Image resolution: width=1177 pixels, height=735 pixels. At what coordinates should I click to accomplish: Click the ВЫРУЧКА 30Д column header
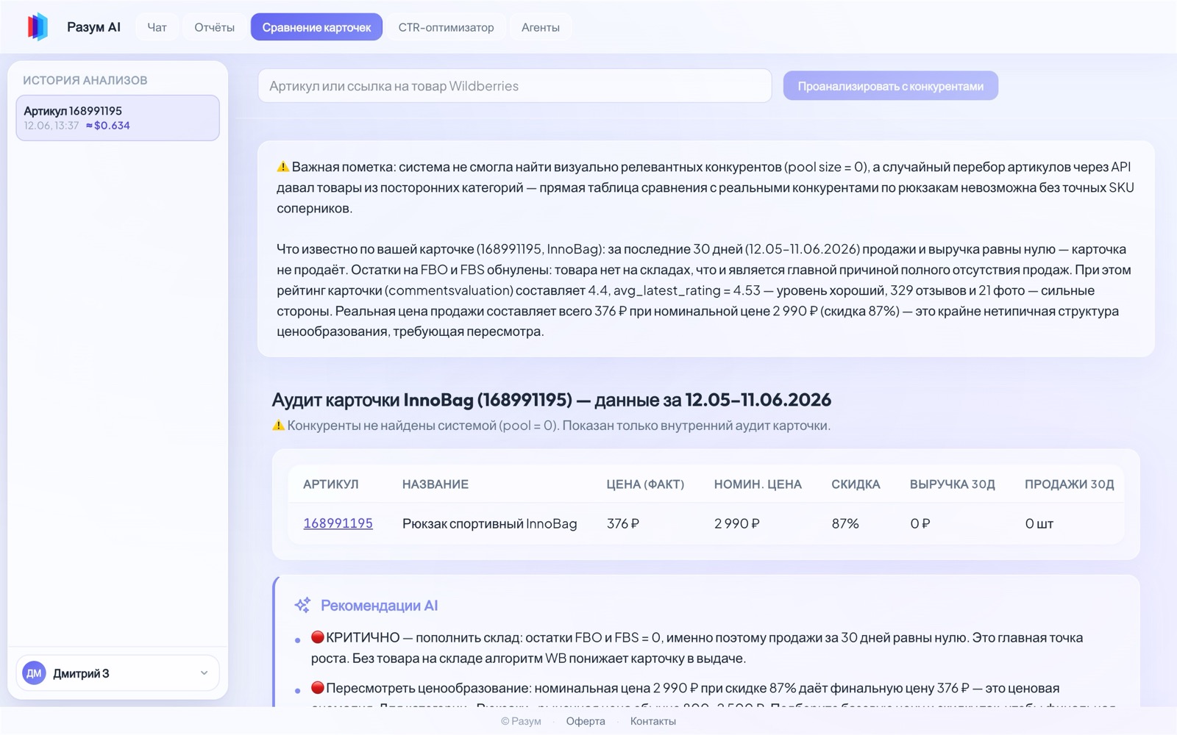tap(952, 484)
